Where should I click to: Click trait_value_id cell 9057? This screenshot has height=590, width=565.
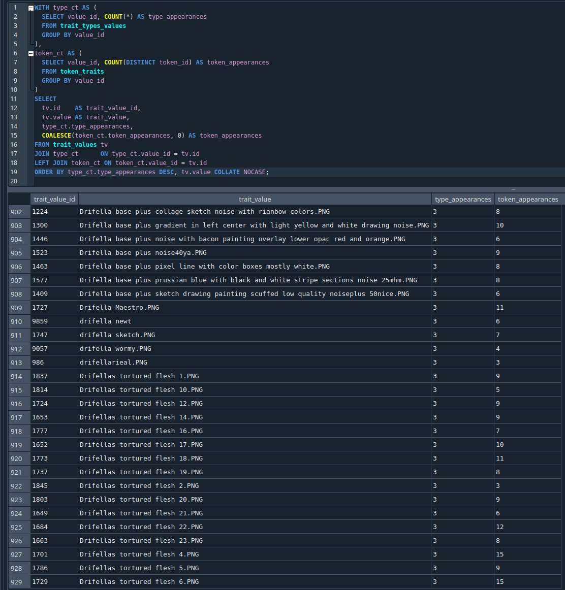54,349
